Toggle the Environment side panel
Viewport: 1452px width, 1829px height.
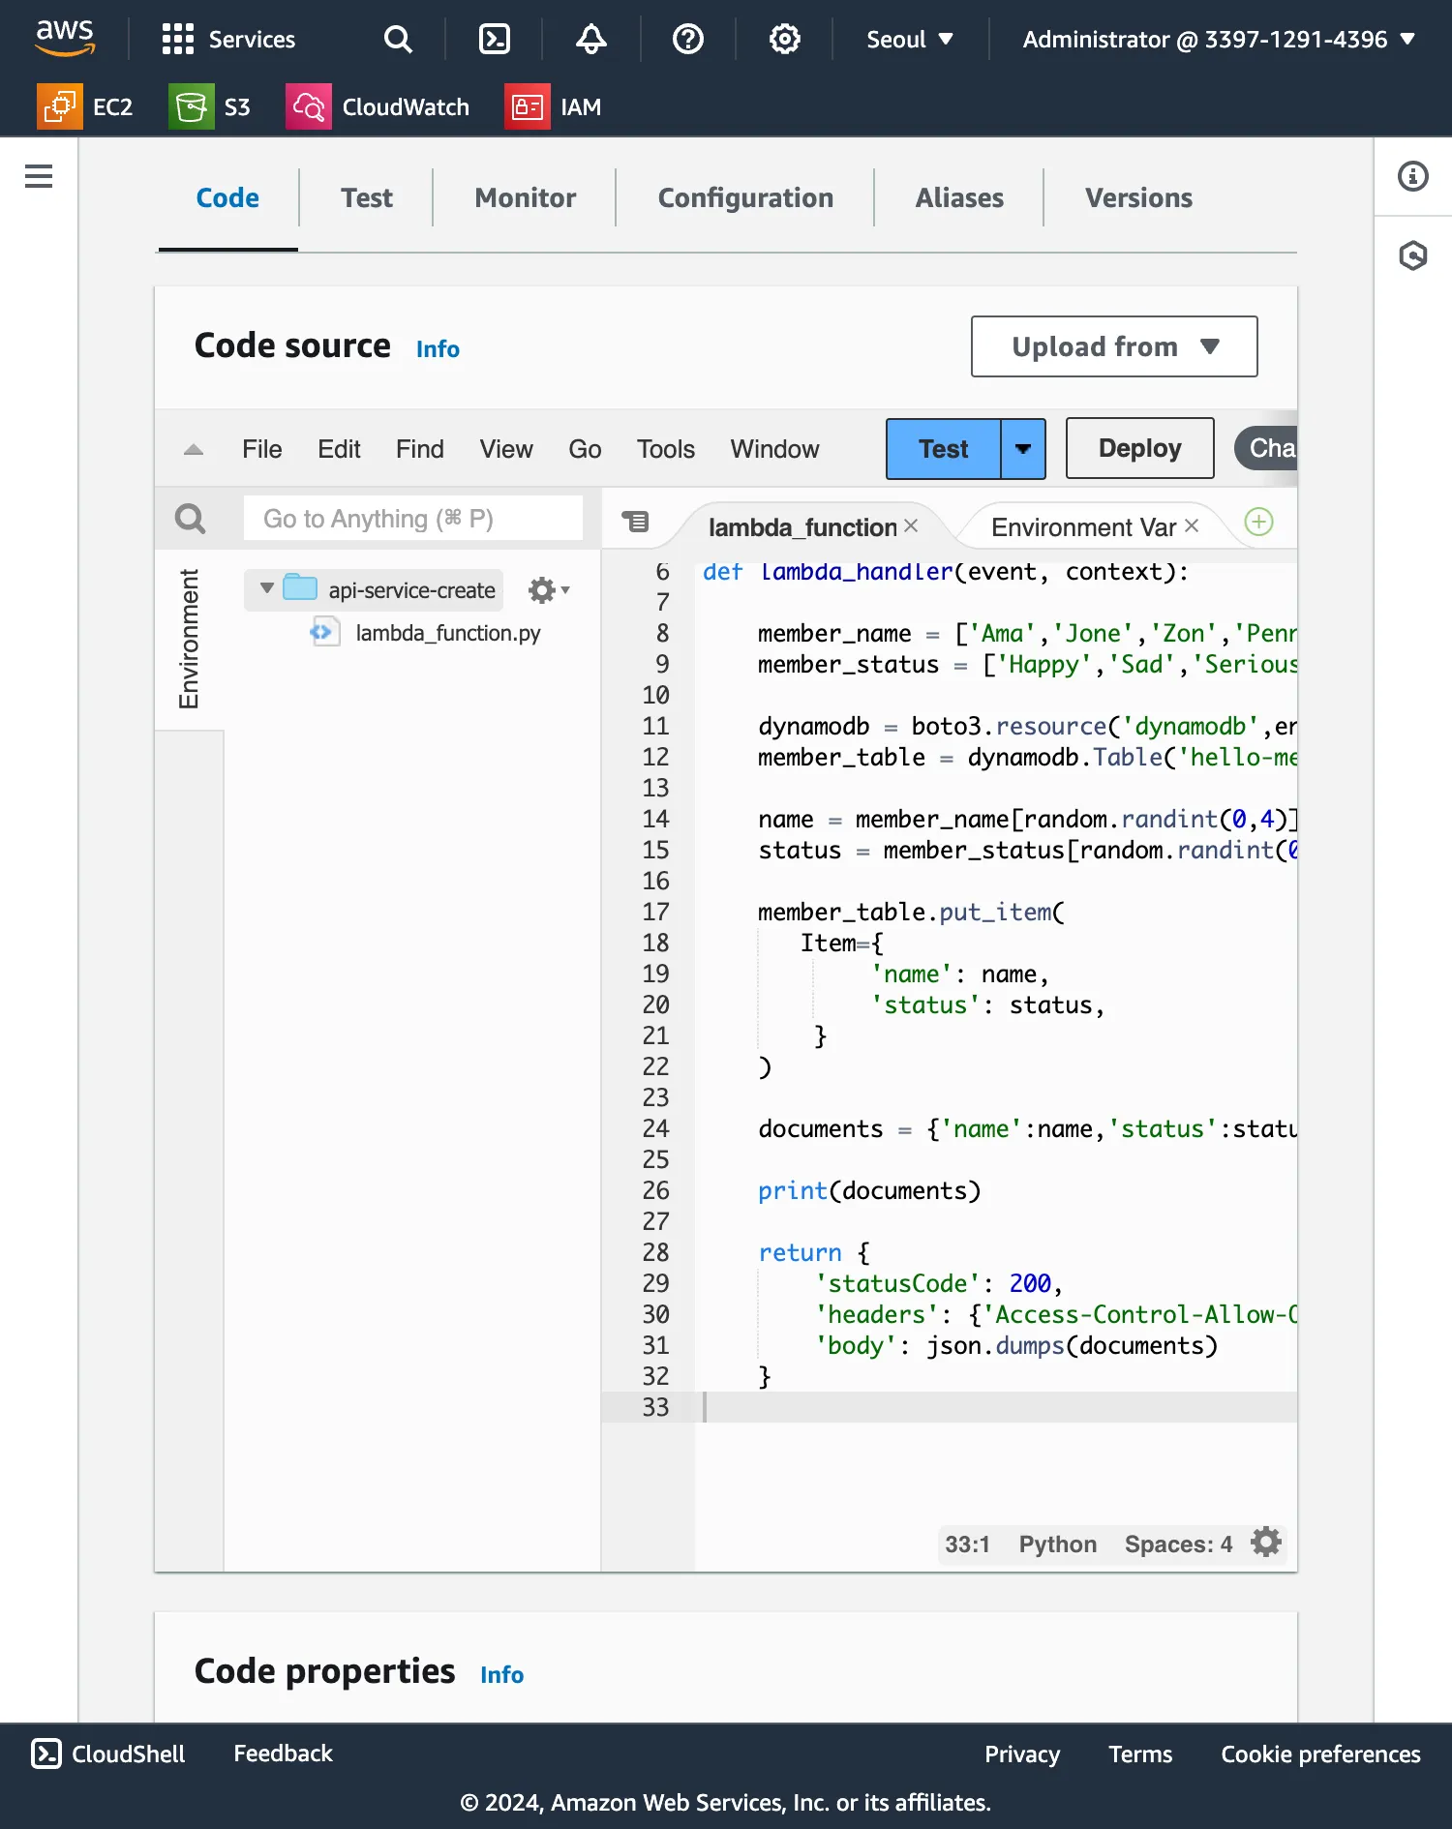(189, 639)
